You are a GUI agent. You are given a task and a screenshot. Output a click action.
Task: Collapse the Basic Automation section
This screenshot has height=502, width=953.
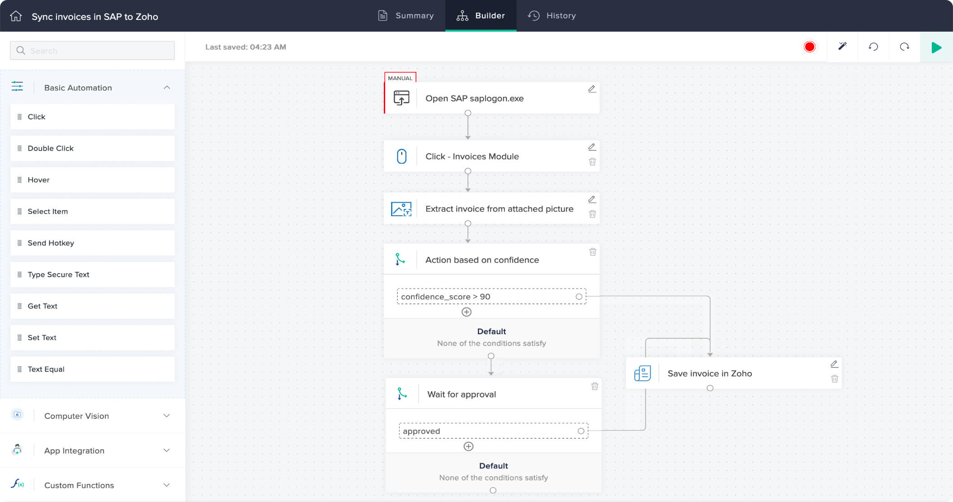(x=167, y=88)
